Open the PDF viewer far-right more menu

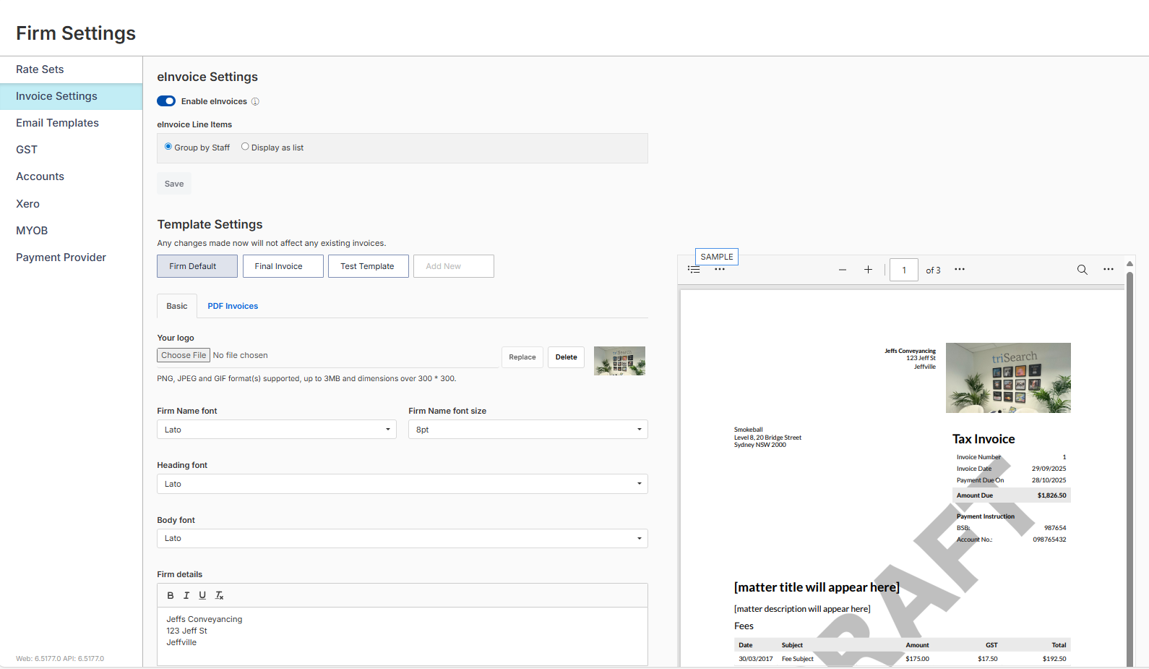tap(1109, 269)
